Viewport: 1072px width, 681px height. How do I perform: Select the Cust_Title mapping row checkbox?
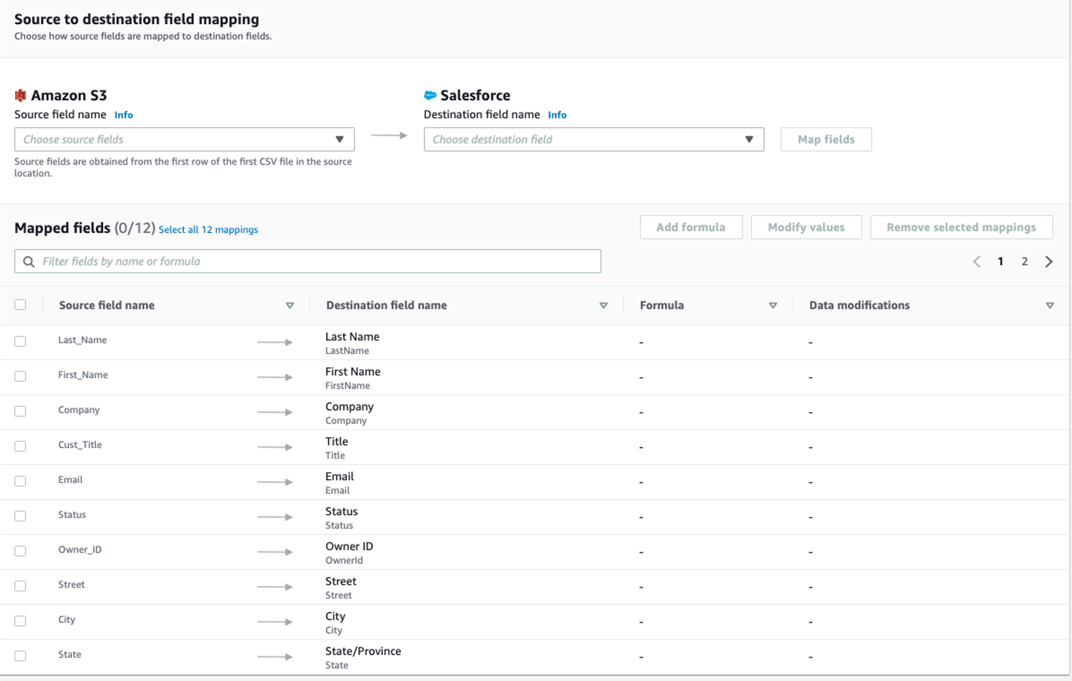pos(21,446)
